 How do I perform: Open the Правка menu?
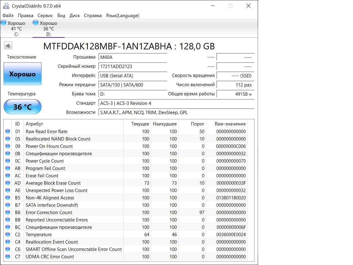pyautogui.click(x=25, y=16)
